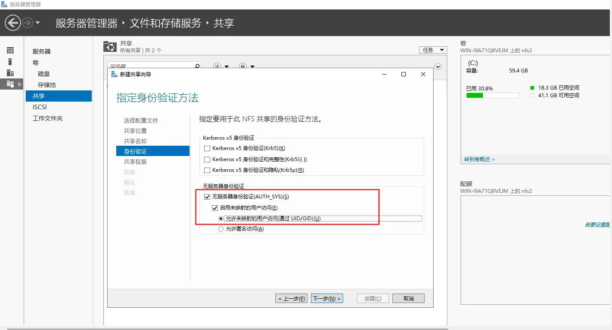
Task: Open the 任务 tasks dropdown
Action: pyautogui.click(x=433, y=50)
